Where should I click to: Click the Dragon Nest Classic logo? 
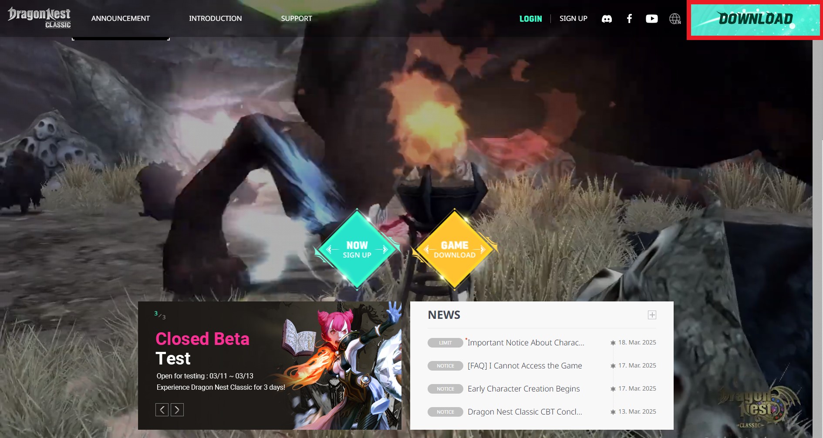point(39,18)
